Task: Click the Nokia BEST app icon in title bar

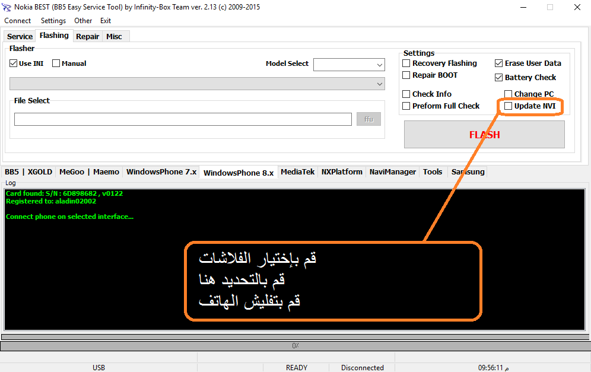Action: click(6, 7)
